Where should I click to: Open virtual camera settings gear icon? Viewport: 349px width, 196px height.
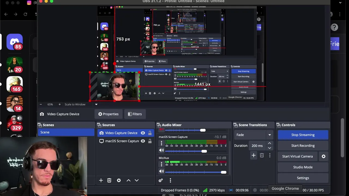point(324,156)
